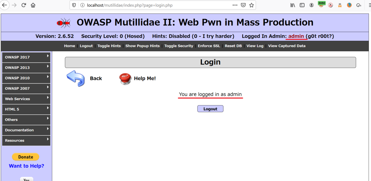371x181 pixels.
Task: Click the 8080 proxy extension icon
Action: 322,4
